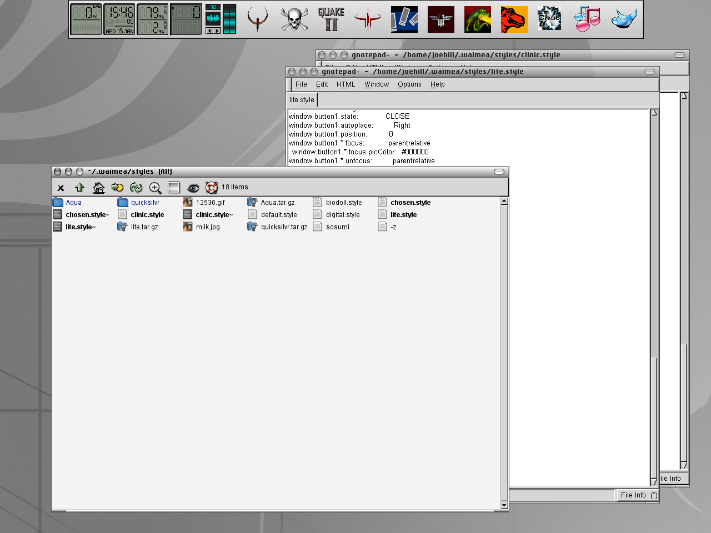Select the 12536.gif image file
Screen dimensions: 711x533
click(x=204, y=203)
